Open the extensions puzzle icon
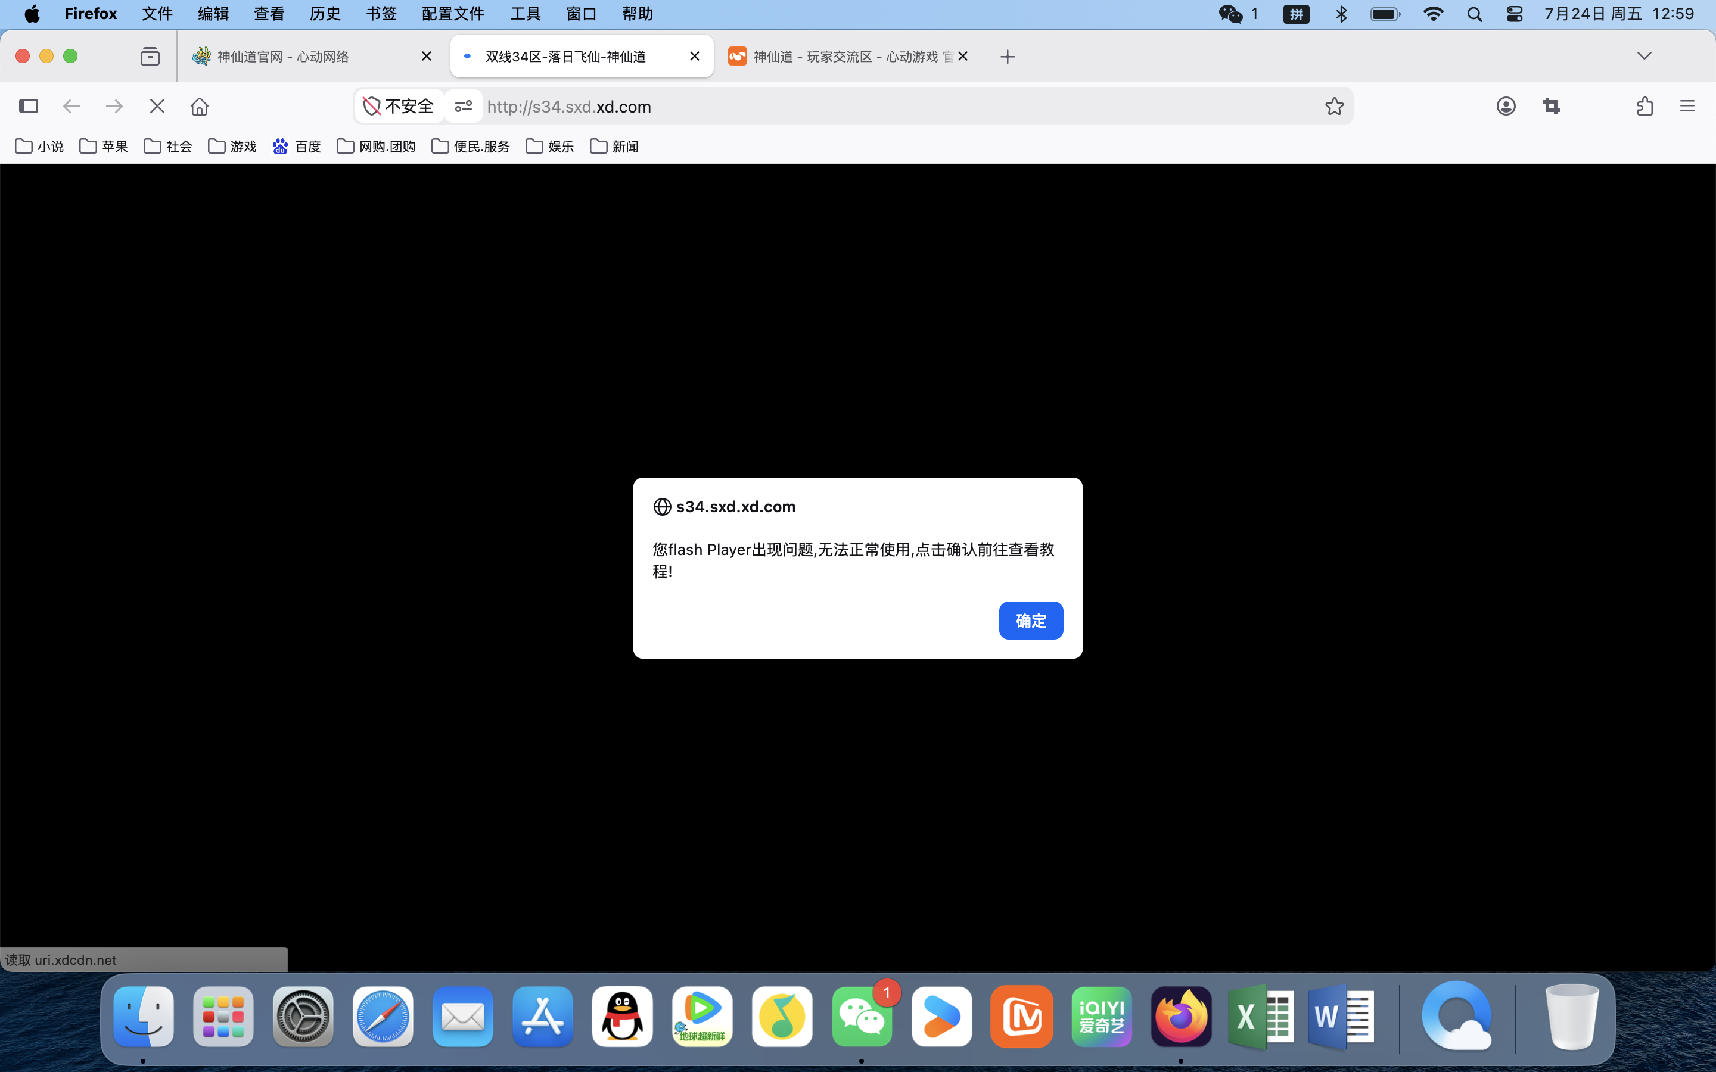 tap(1645, 107)
